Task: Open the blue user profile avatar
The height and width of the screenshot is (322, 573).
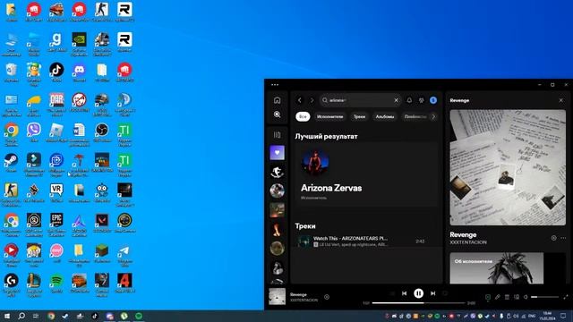Action: tap(433, 100)
